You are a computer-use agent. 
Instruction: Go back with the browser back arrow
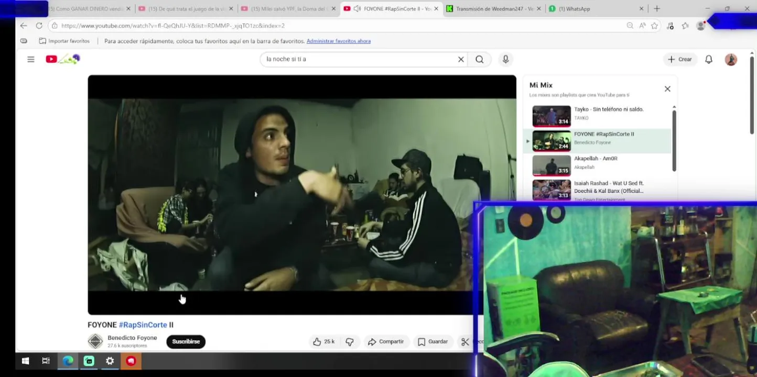24,26
